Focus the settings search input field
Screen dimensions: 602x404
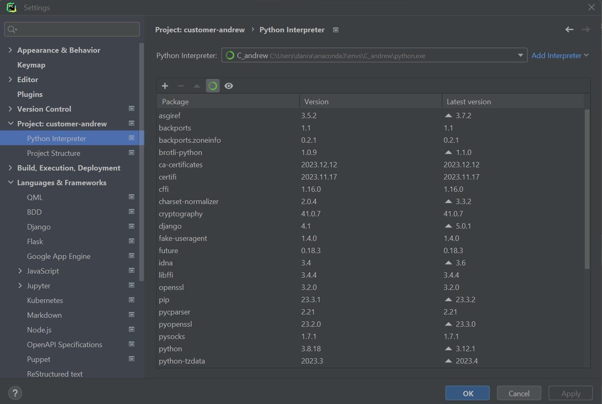(x=72, y=29)
